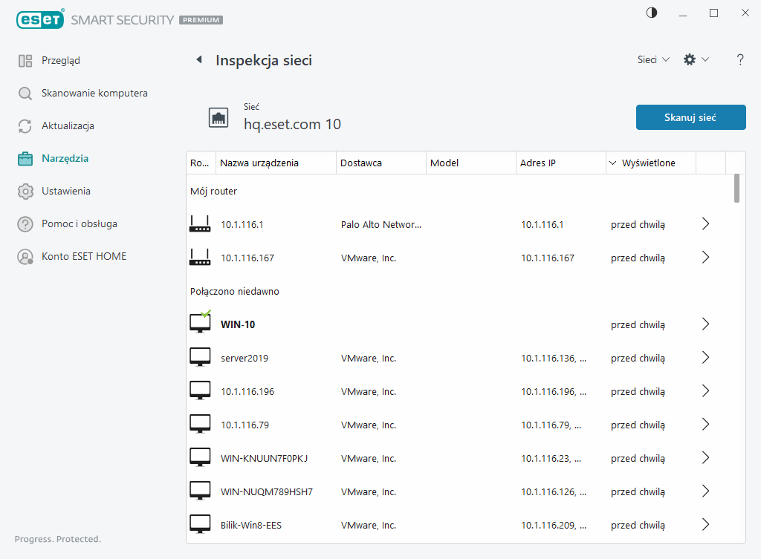Go to Aktualizacja section
This screenshot has height=559, width=761.
(68, 126)
